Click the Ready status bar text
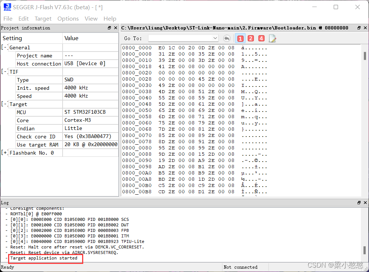 [7, 267]
